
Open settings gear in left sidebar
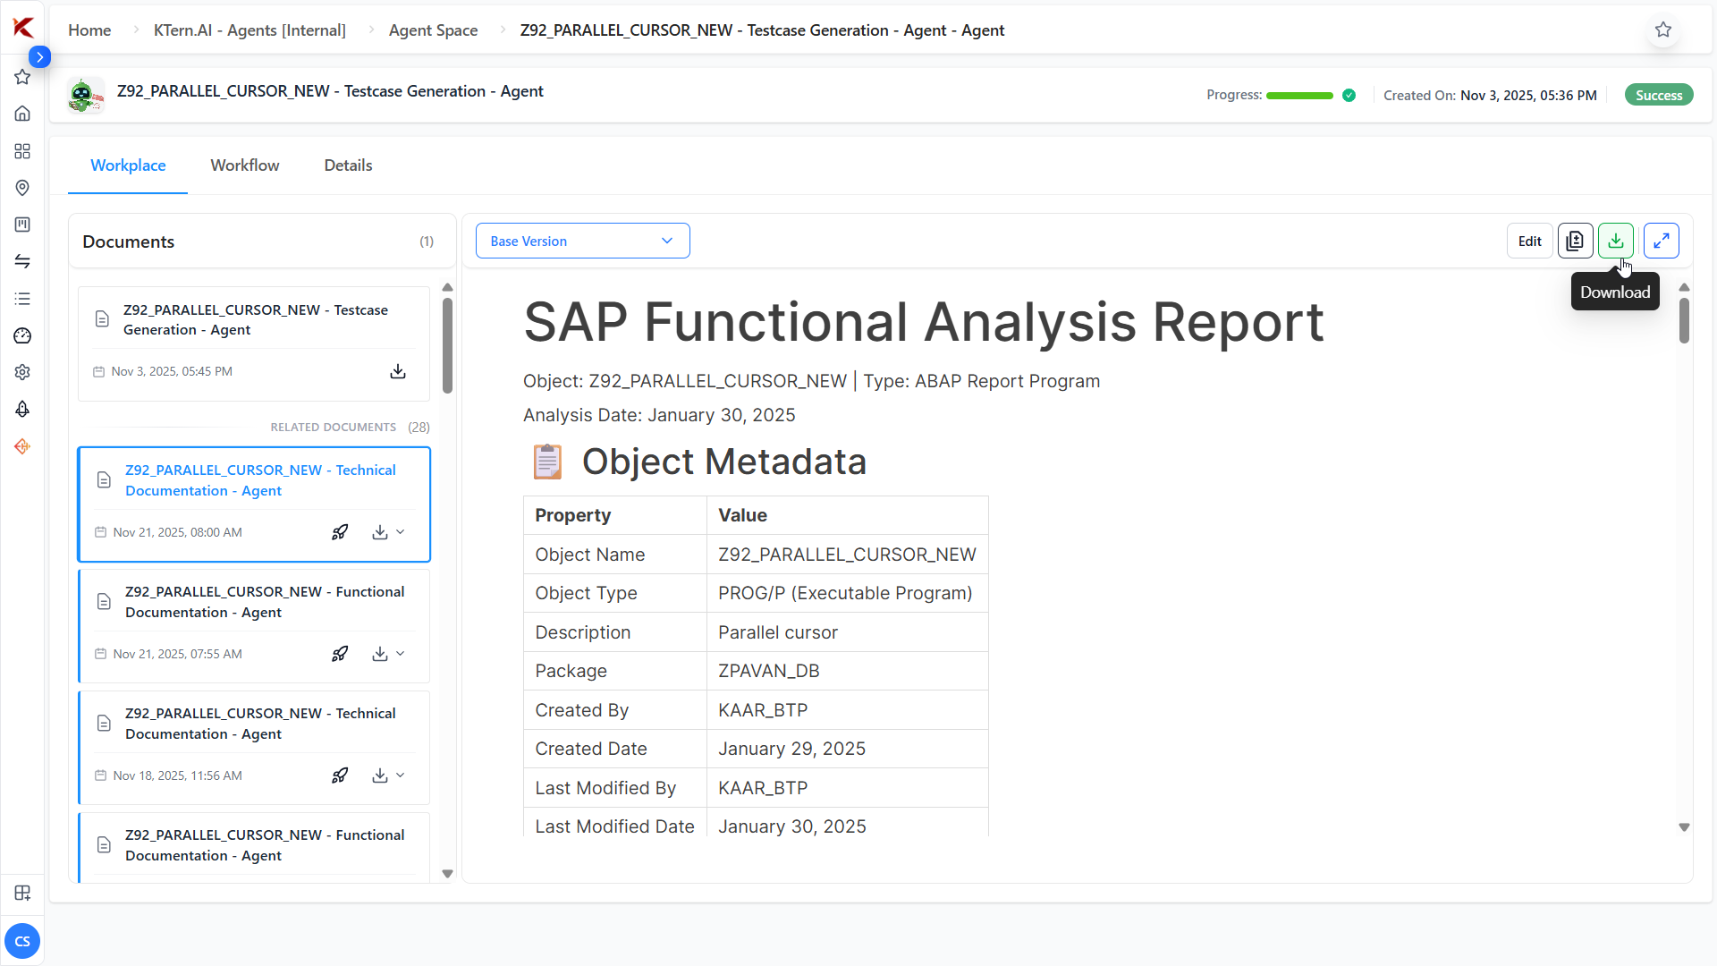coord(22,372)
